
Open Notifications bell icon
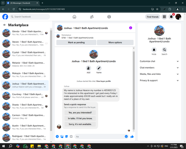[x=171, y=17]
